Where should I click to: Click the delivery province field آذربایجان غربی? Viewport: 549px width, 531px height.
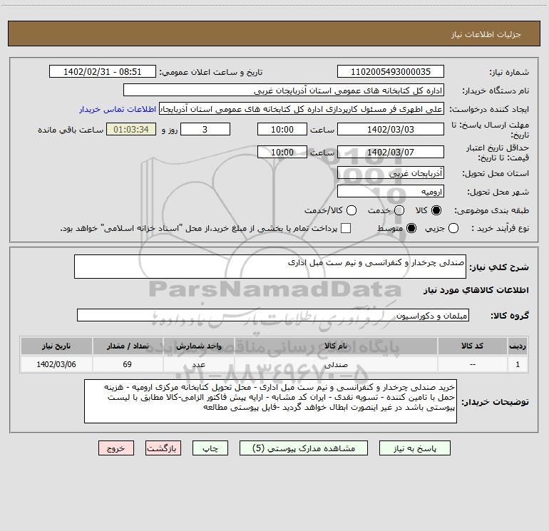coord(391,173)
